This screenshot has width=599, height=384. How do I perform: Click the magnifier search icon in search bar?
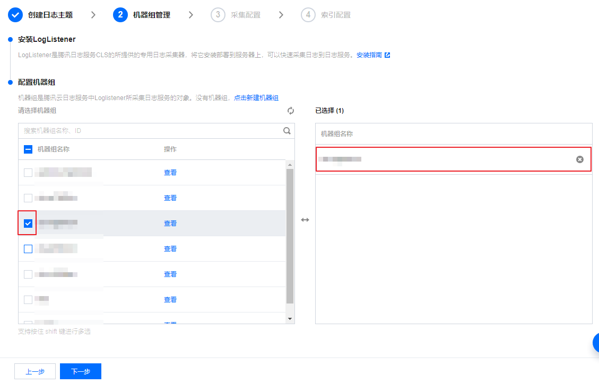287,130
